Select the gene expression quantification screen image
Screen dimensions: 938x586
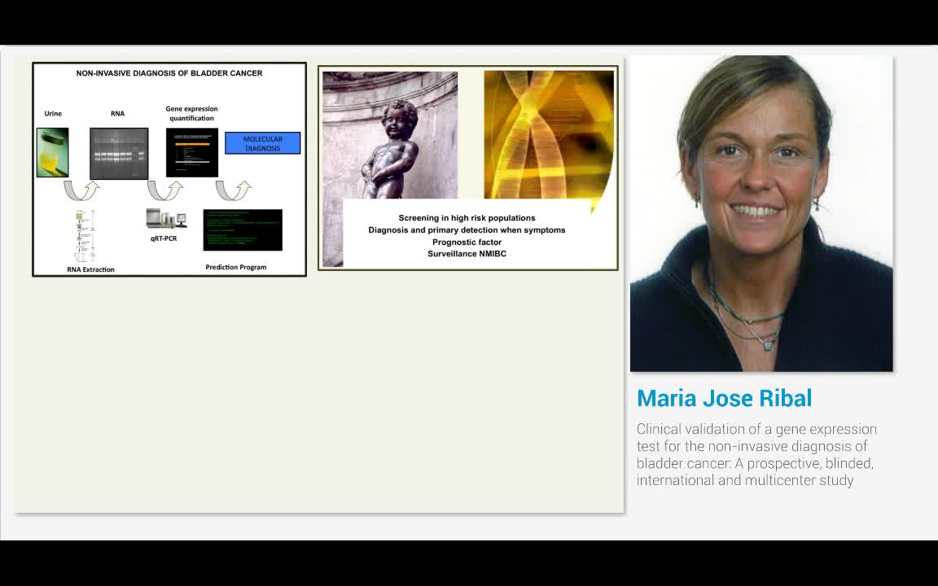click(192, 153)
